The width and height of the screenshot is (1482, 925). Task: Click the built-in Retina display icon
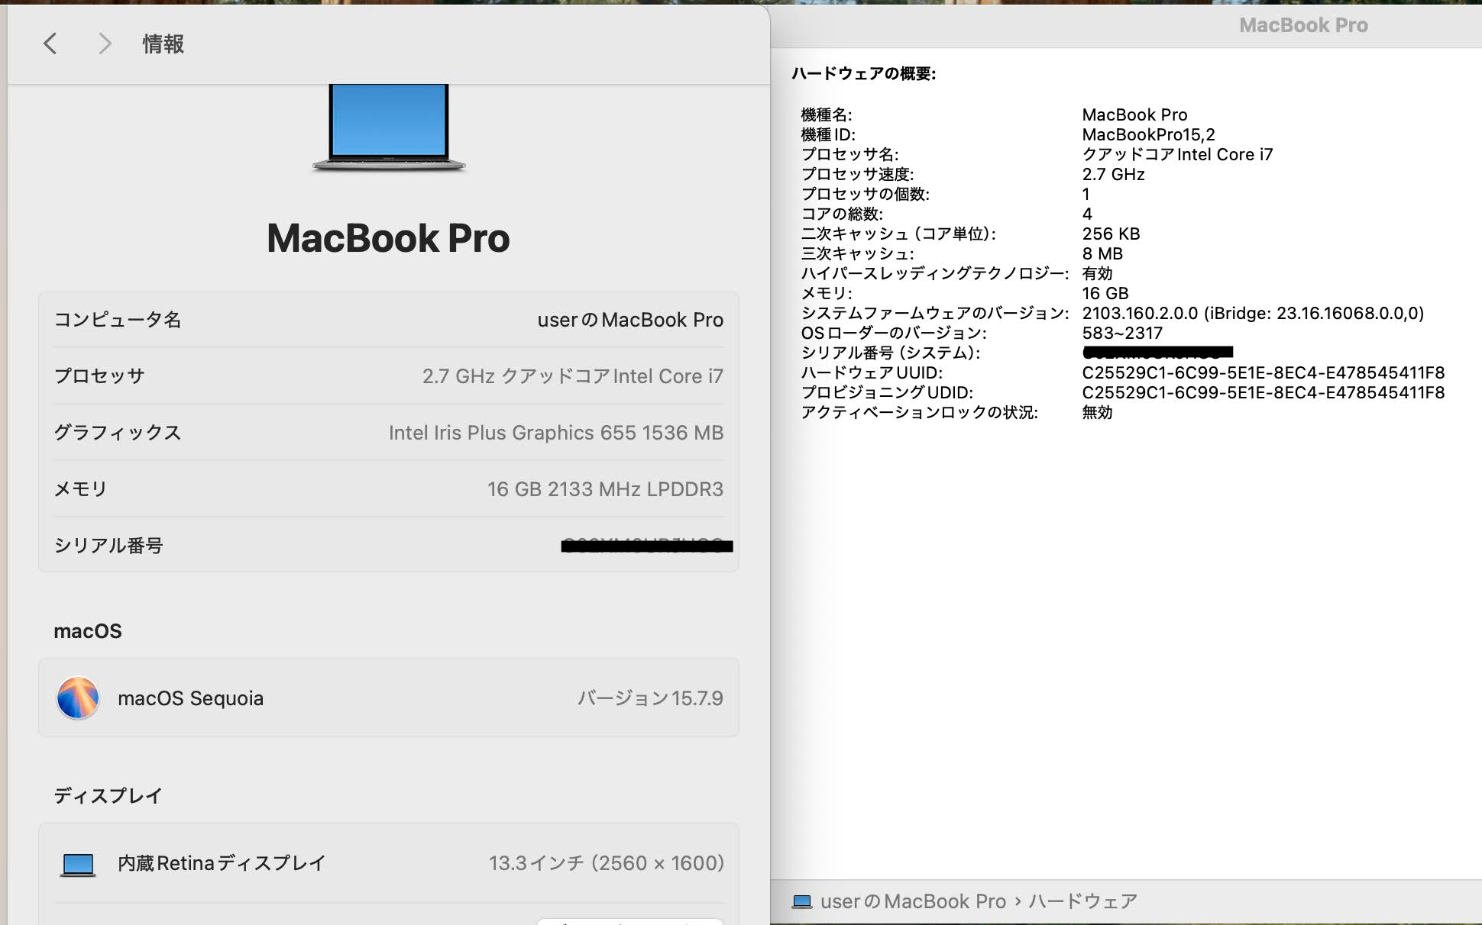[78, 864]
